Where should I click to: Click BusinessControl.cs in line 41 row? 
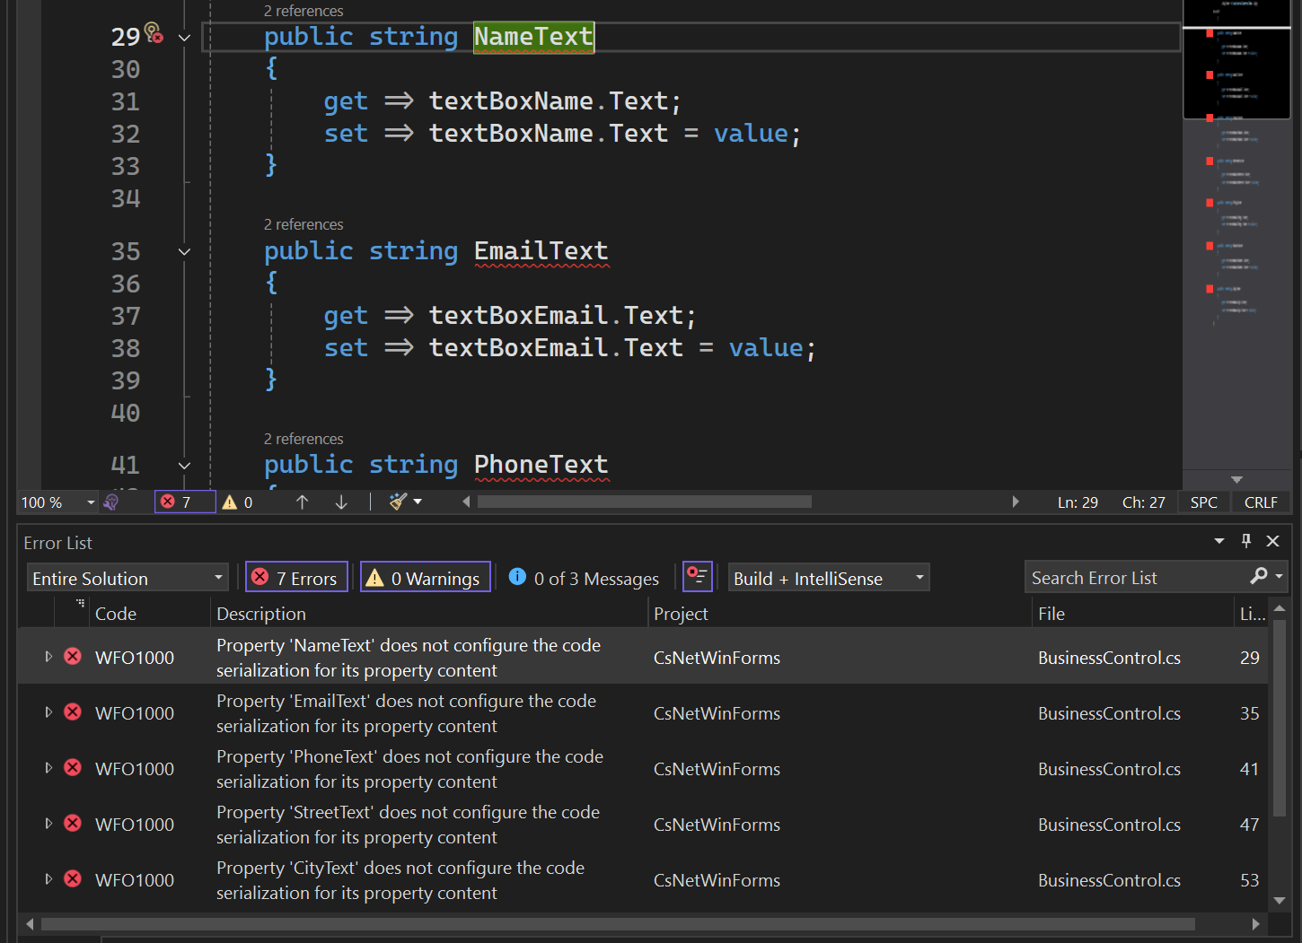point(1109,769)
